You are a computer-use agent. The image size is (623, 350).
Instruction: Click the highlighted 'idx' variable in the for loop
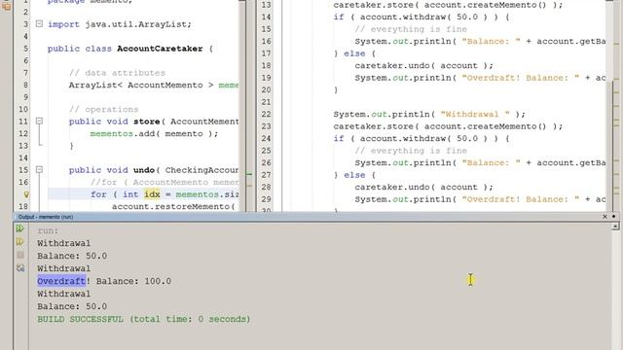pyautogui.click(x=152, y=194)
